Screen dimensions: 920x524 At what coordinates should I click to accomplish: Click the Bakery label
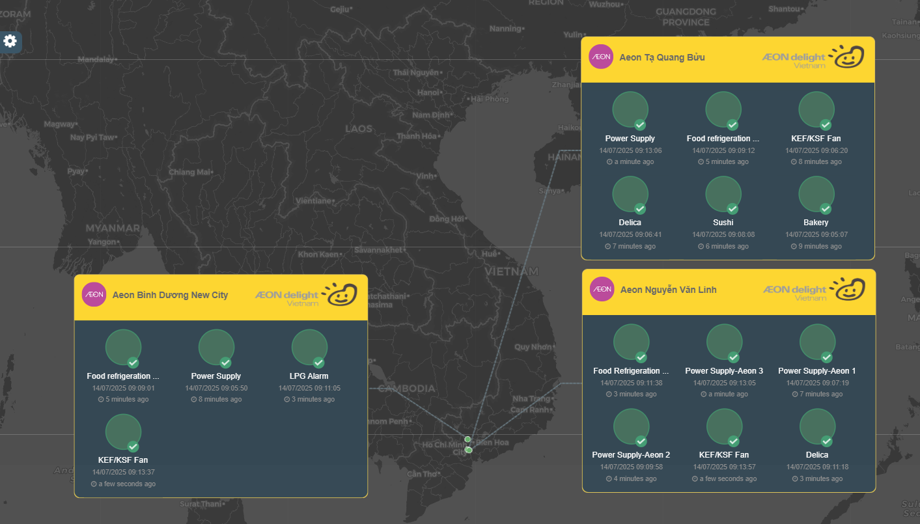tap(816, 223)
